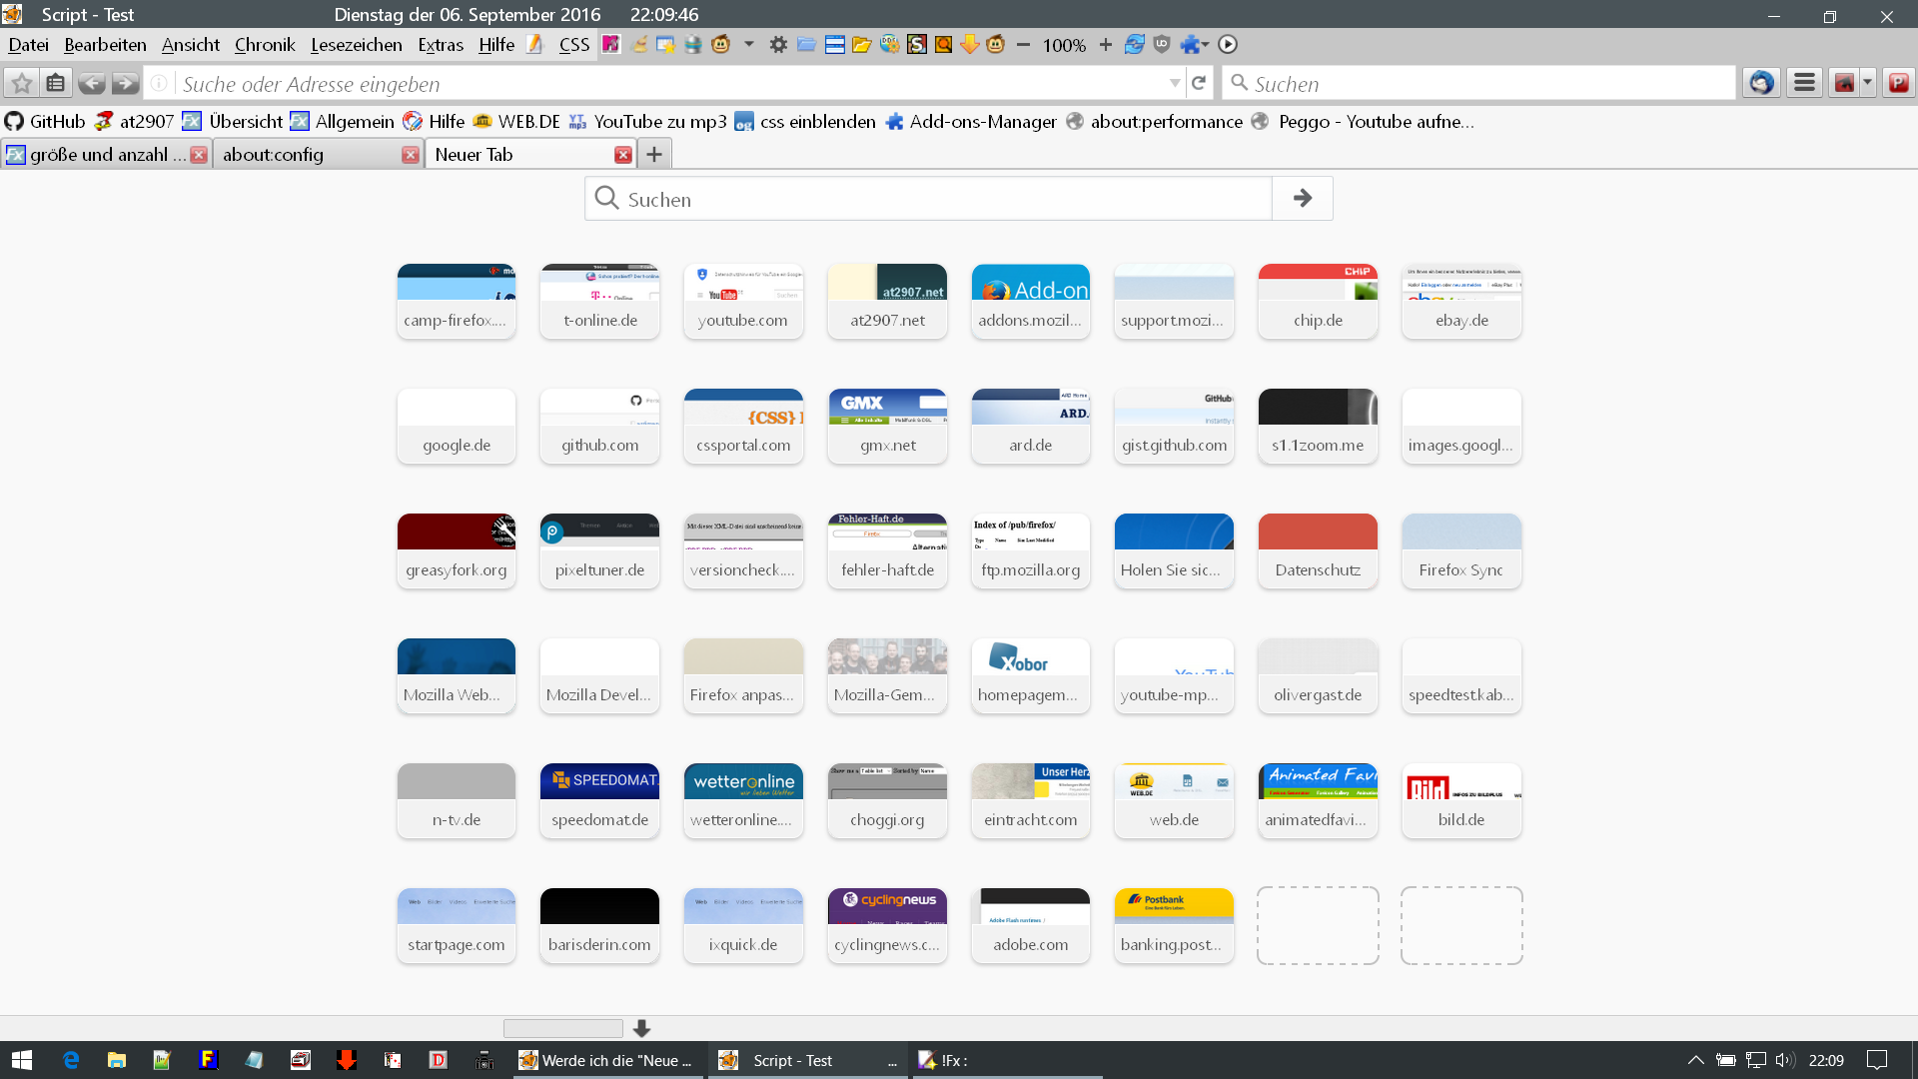1918x1079 pixels.
Task: Zoom in with the plus icon
Action: [1105, 45]
